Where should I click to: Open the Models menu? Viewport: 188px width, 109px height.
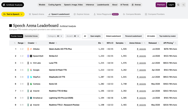pos(42,5)
